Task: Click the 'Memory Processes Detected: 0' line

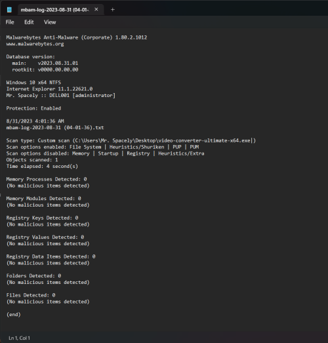Action: point(47,179)
